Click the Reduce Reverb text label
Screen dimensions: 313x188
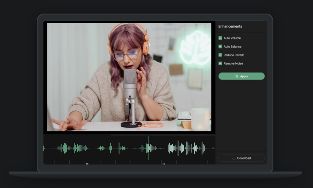234,55
